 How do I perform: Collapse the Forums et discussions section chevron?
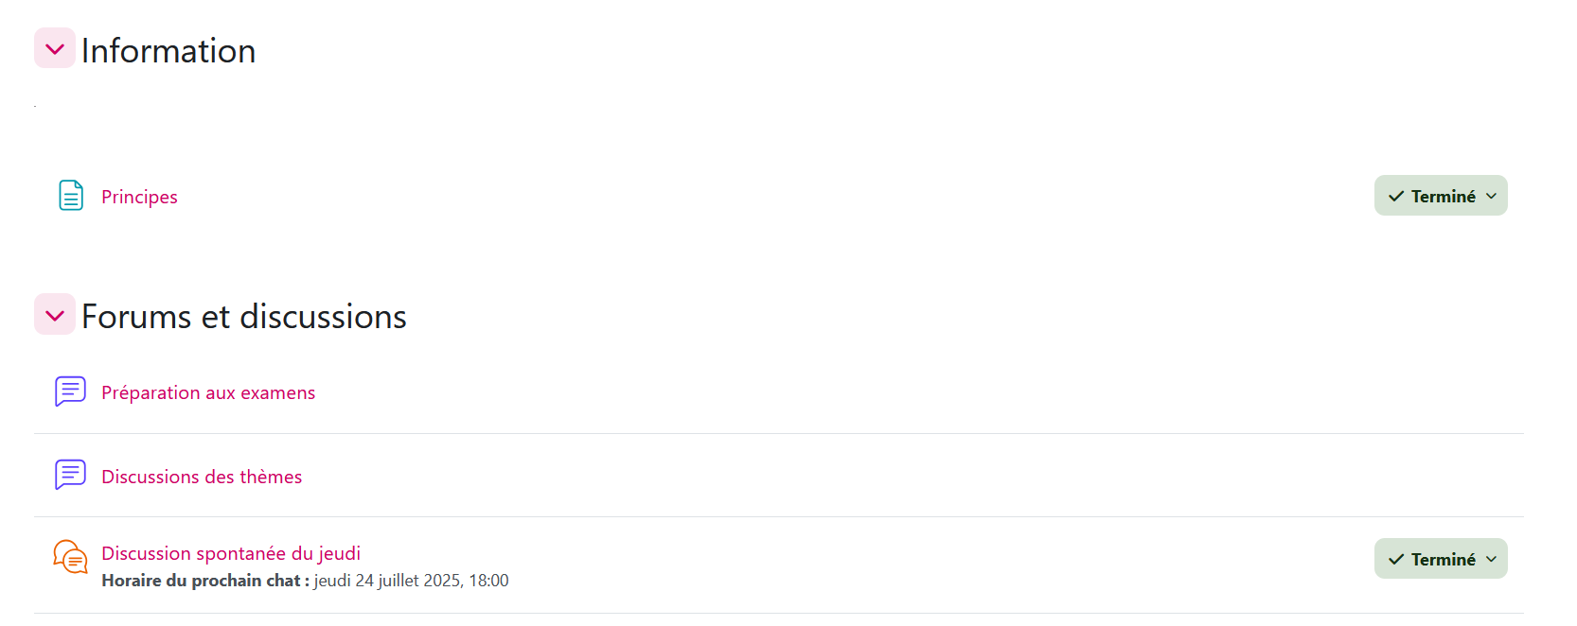tap(55, 315)
